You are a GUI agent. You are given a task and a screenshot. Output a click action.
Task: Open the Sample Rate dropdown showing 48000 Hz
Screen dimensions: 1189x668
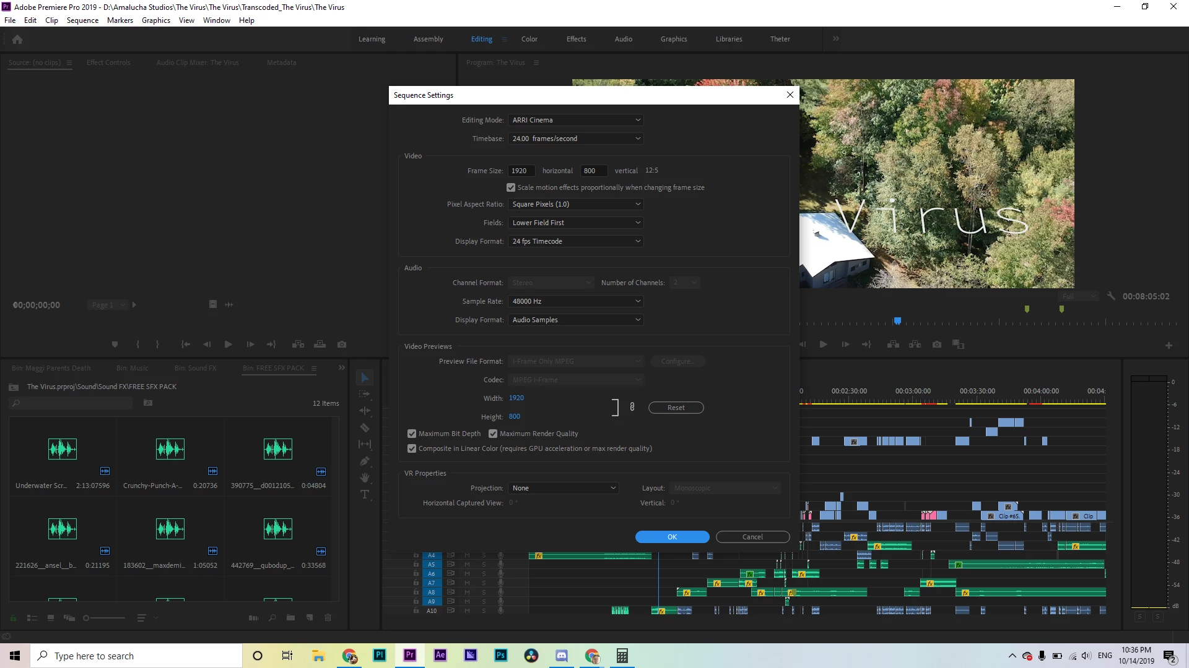pyautogui.click(x=576, y=301)
